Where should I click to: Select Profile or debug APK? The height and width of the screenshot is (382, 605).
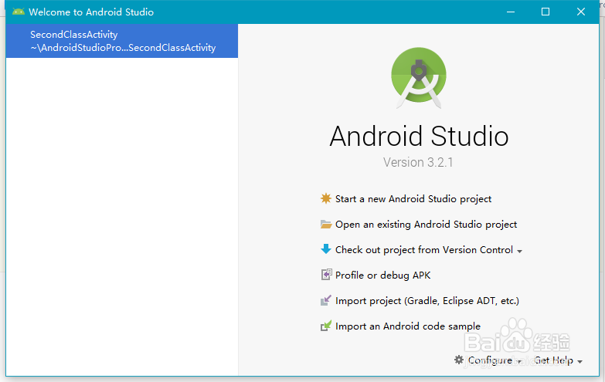point(382,276)
